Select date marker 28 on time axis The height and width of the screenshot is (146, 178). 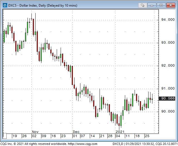coord(110,136)
